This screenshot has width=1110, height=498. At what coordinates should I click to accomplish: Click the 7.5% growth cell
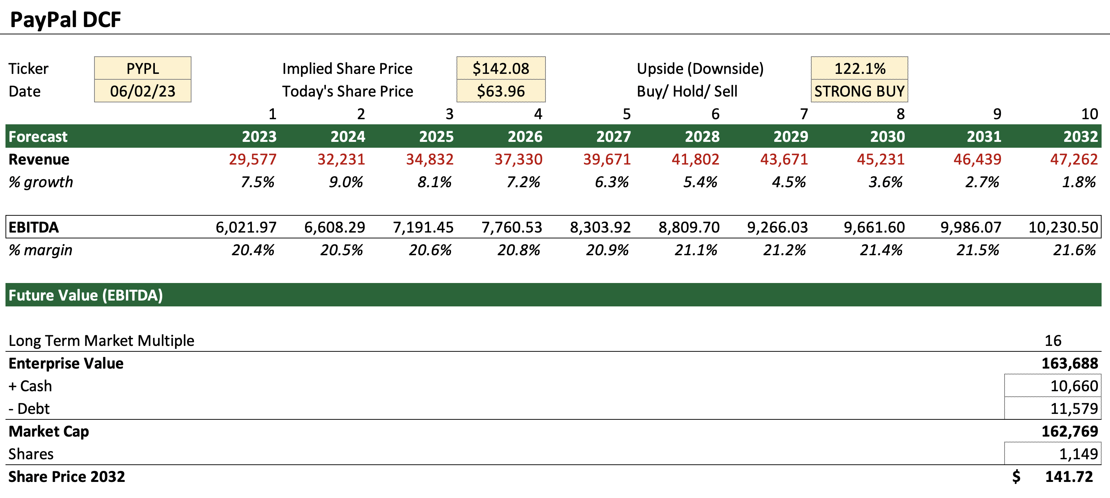coord(257,182)
